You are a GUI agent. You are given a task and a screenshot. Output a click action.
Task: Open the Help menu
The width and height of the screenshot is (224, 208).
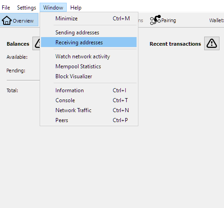coord(76,8)
